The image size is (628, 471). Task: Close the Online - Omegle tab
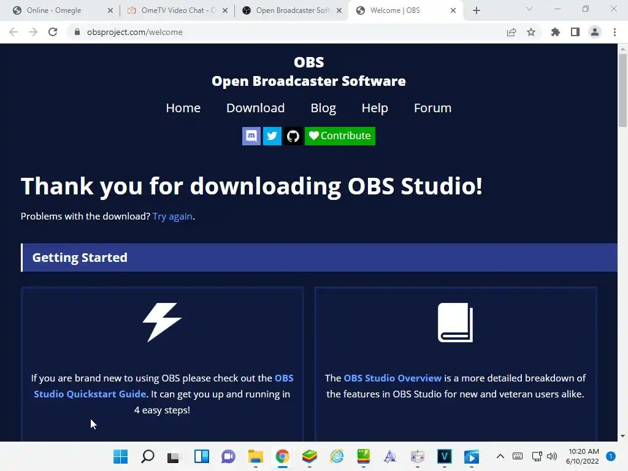point(110,10)
